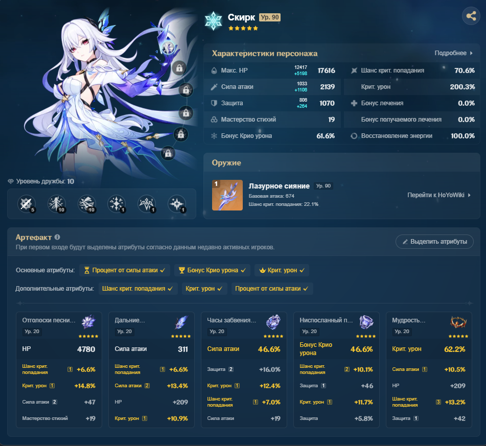The image size is (486, 446).
Task: Click Уровень дружбы: 10 label
Action: coord(45,181)
